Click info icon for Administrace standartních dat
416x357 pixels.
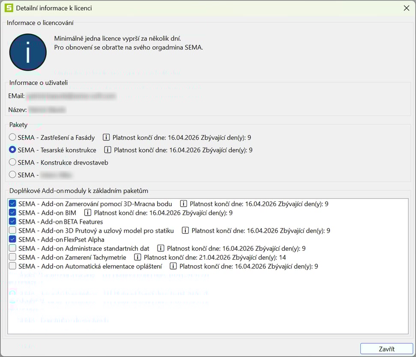(161, 249)
